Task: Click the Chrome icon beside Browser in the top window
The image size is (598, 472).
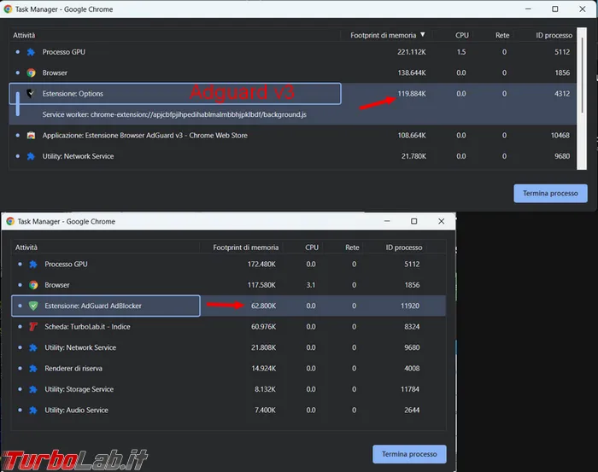Action: coord(31,73)
